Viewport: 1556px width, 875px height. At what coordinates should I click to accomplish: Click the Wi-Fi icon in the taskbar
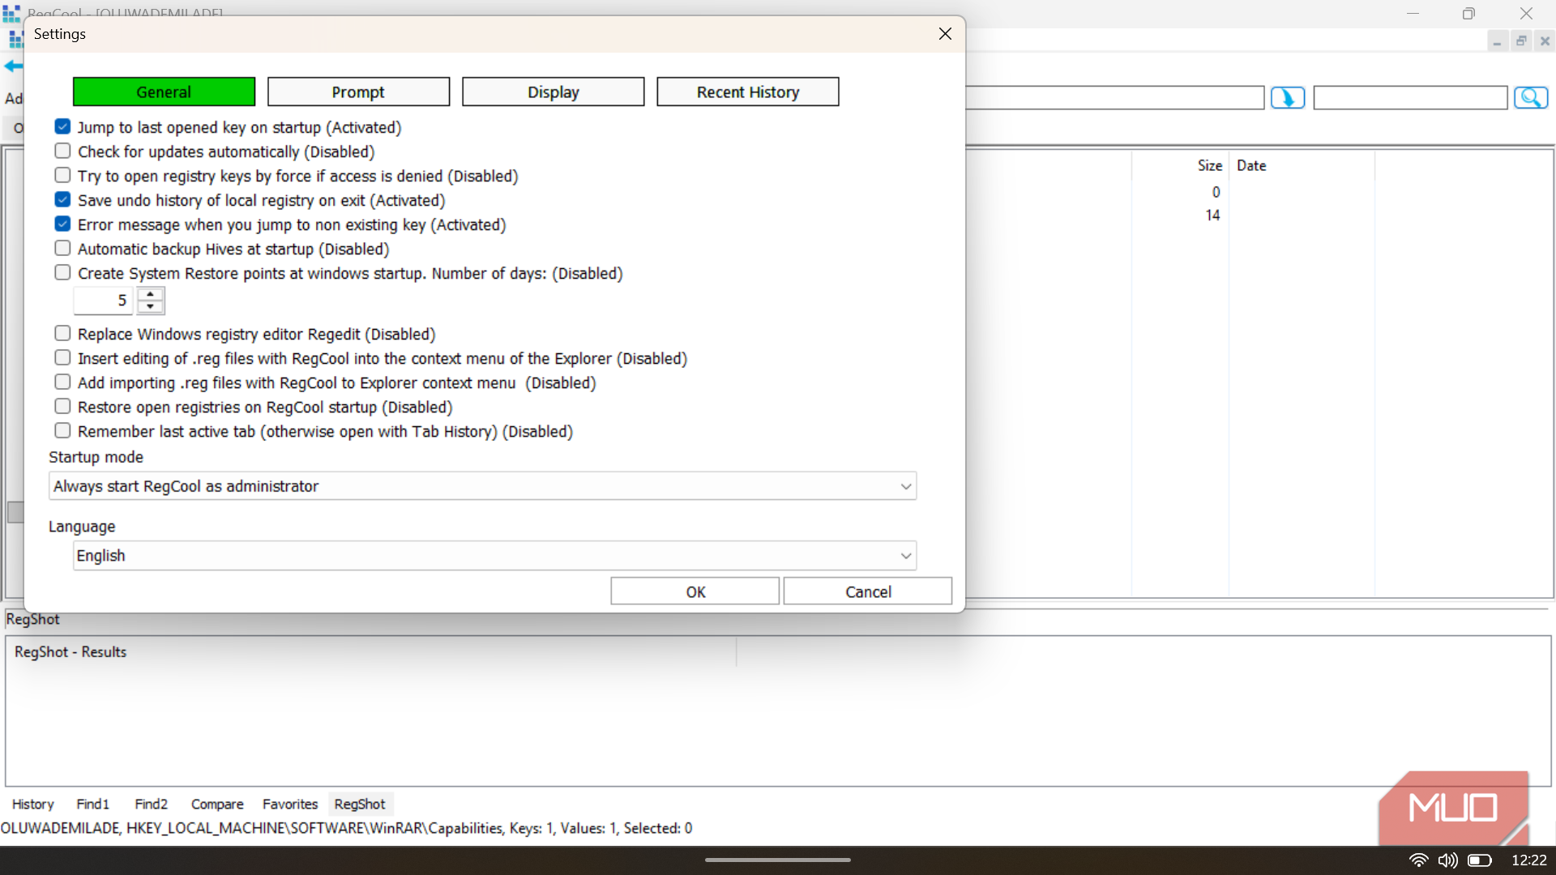point(1418,860)
